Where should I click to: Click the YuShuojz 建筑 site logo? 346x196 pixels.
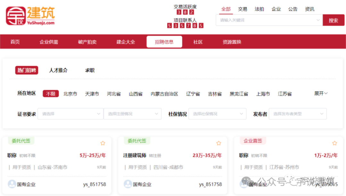(x=30, y=16)
